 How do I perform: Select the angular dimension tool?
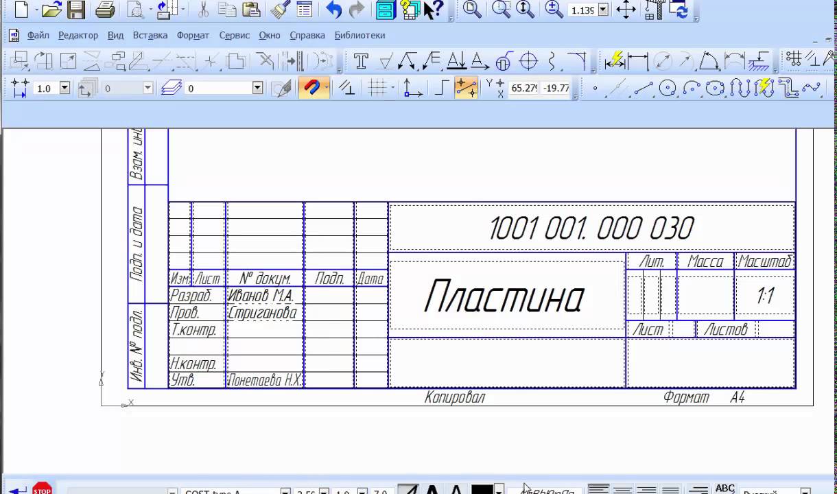709,61
